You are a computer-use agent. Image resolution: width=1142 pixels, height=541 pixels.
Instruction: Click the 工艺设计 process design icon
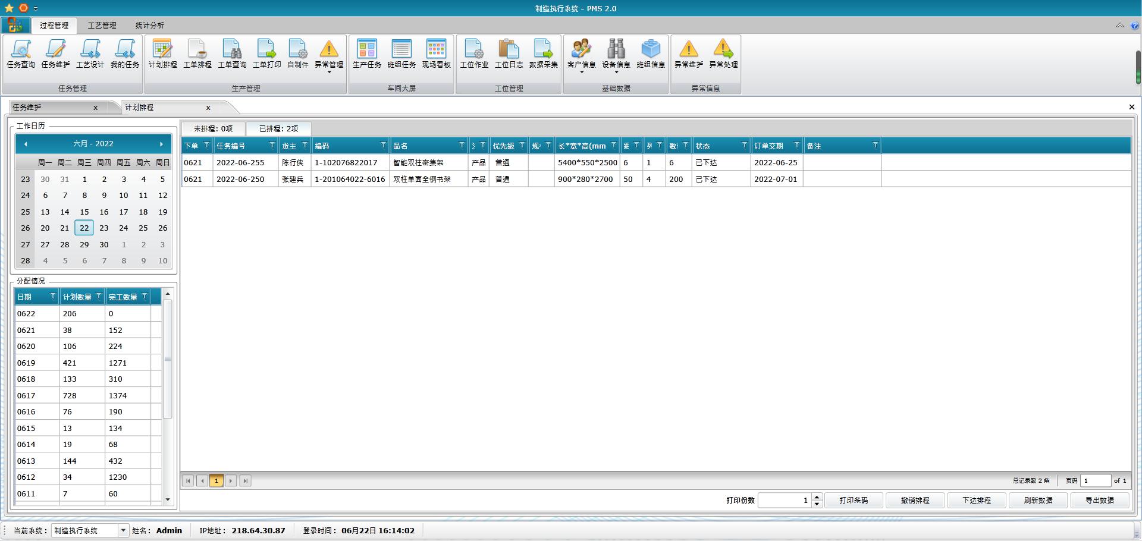[90, 54]
